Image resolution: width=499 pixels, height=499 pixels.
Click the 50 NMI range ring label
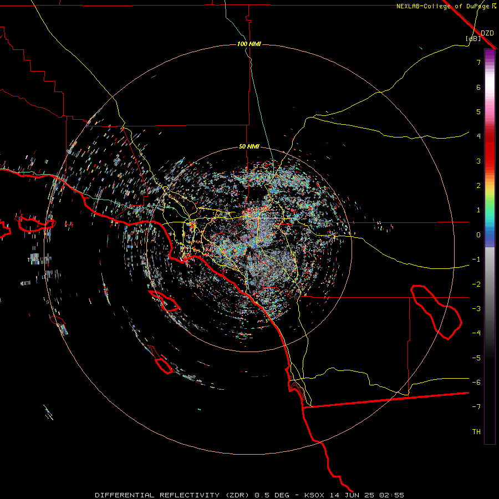[249, 146]
